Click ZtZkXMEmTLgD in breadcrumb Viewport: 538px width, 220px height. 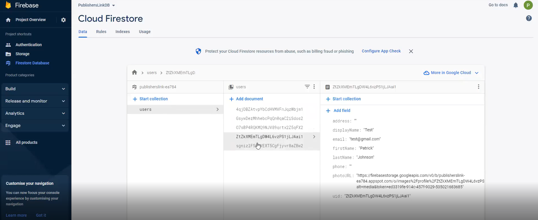180,73
